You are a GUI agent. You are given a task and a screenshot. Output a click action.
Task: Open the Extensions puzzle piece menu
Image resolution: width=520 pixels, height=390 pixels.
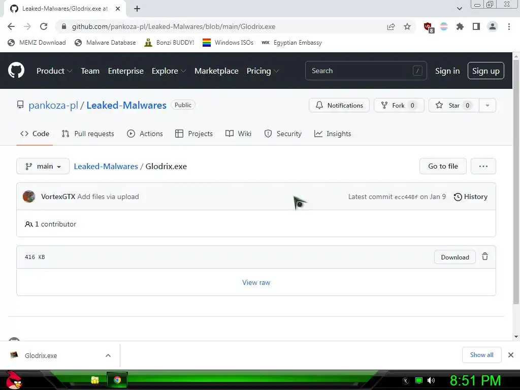coord(460,26)
